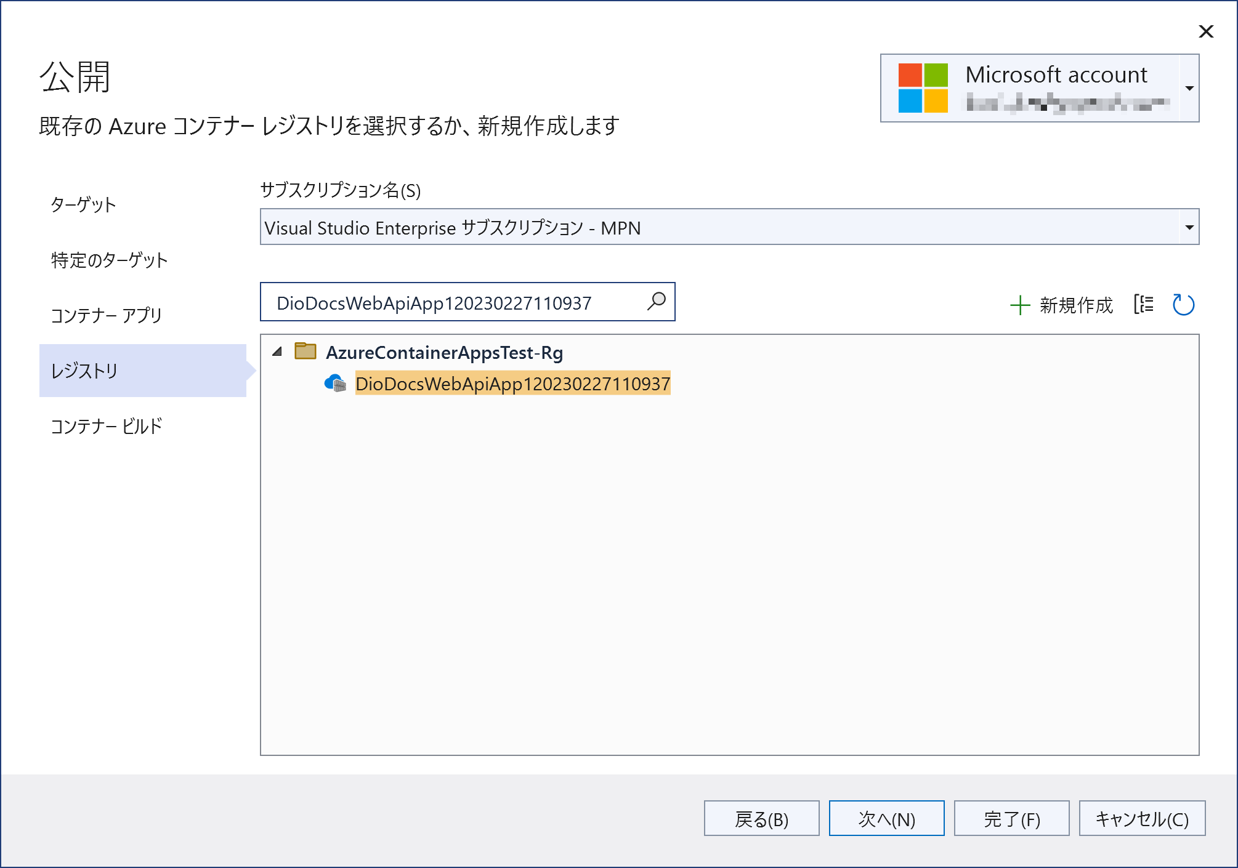Click the Microsoft account label
The width and height of the screenshot is (1238, 868).
coord(1056,74)
